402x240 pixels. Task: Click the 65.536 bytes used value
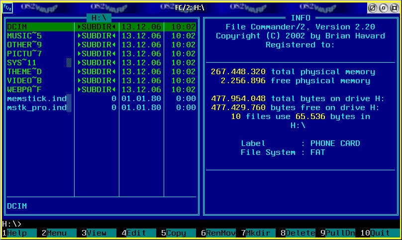coord(310,117)
